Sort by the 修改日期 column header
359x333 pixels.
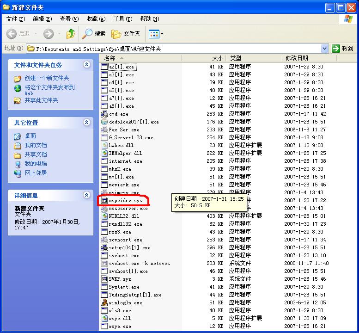click(x=309, y=58)
